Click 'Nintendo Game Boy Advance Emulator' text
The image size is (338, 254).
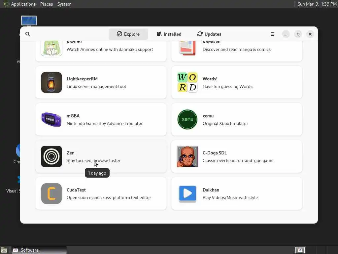tap(105, 124)
